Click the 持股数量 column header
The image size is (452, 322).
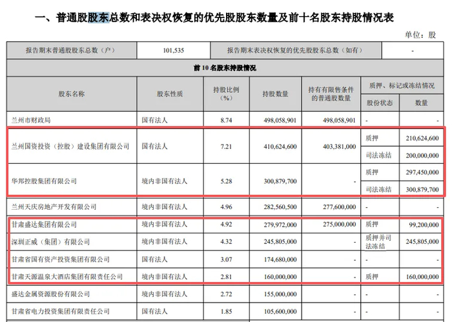coord(276,94)
